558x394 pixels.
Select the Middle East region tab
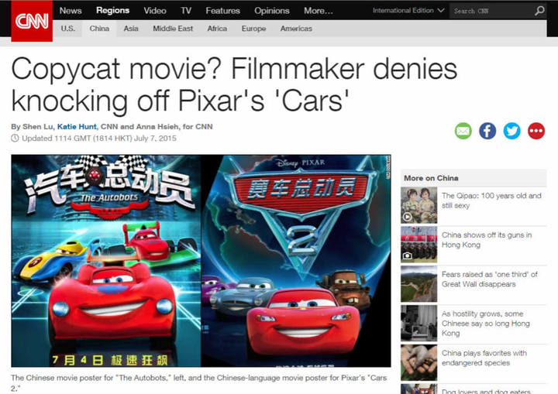click(x=173, y=29)
